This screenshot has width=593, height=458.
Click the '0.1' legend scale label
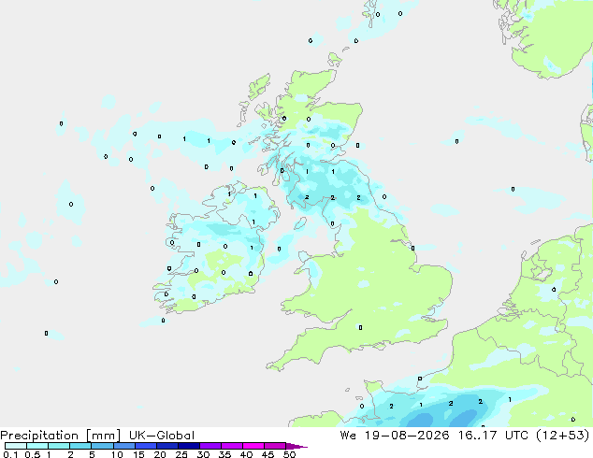[10, 454]
